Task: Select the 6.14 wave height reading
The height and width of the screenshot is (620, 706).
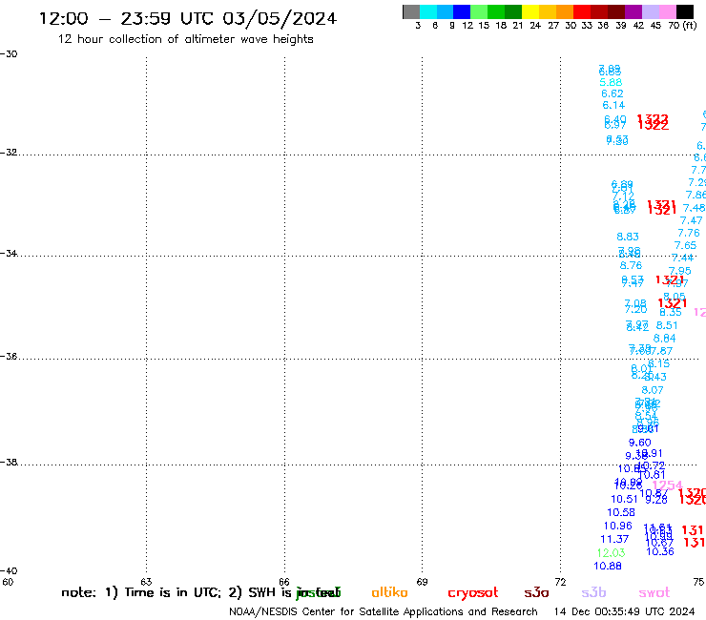Action: coord(613,105)
